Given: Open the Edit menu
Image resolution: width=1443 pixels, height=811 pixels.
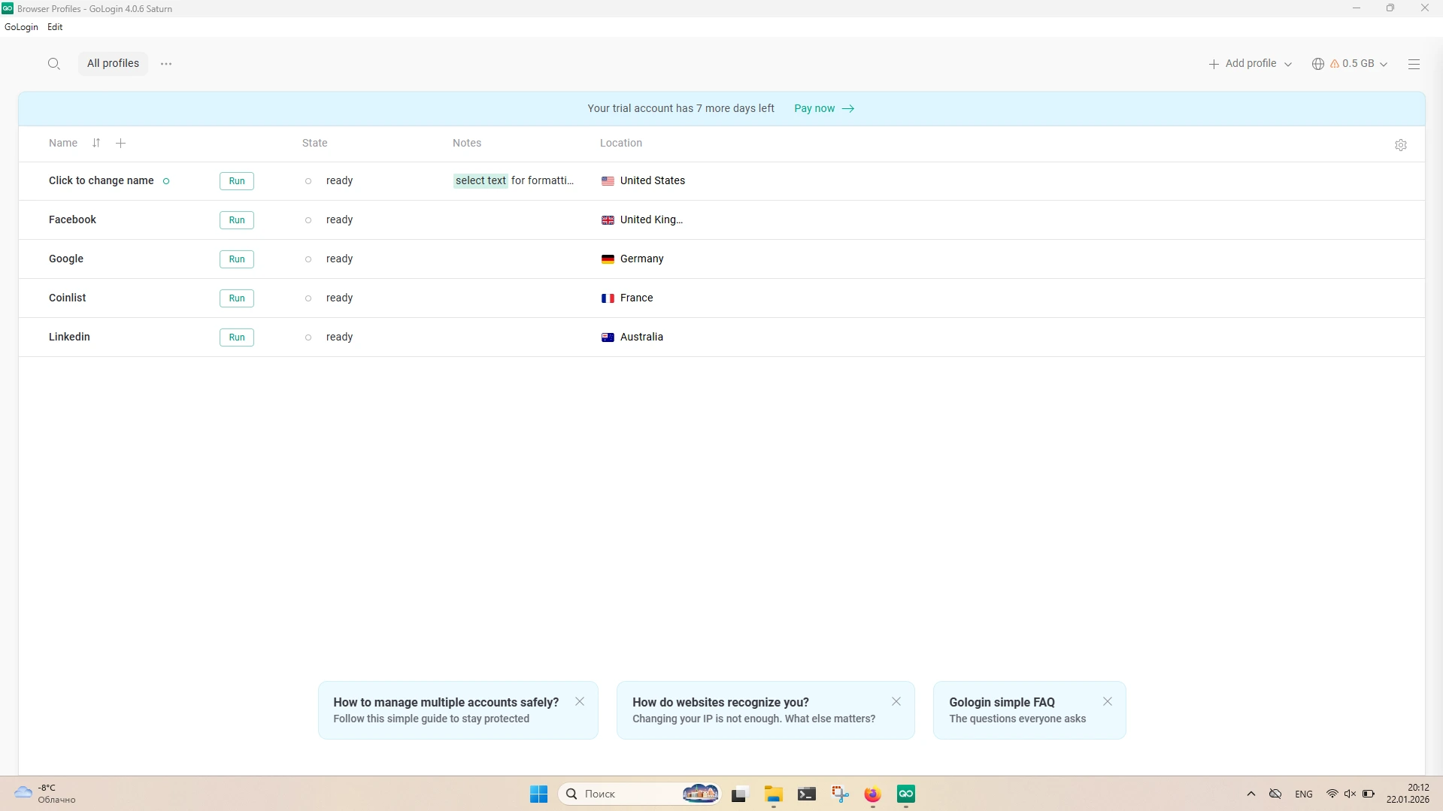Looking at the screenshot, I should pyautogui.click(x=55, y=27).
